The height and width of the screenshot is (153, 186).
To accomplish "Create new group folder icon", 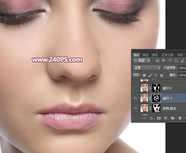I will click(173, 118).
